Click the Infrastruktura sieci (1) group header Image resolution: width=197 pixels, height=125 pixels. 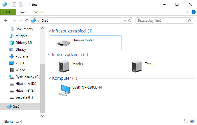72,31
